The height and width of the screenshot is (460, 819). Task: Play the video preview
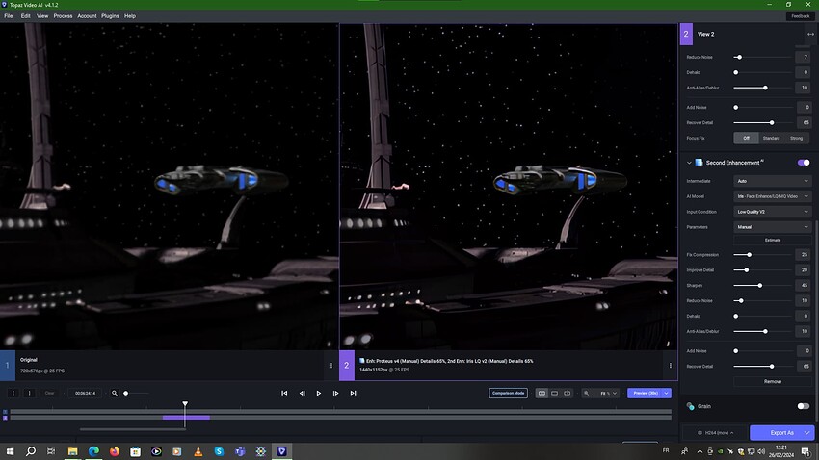319,393
